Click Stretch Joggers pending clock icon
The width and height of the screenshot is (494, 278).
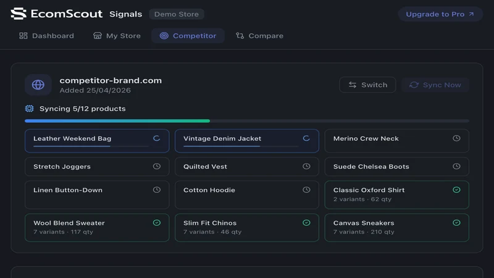157,166
